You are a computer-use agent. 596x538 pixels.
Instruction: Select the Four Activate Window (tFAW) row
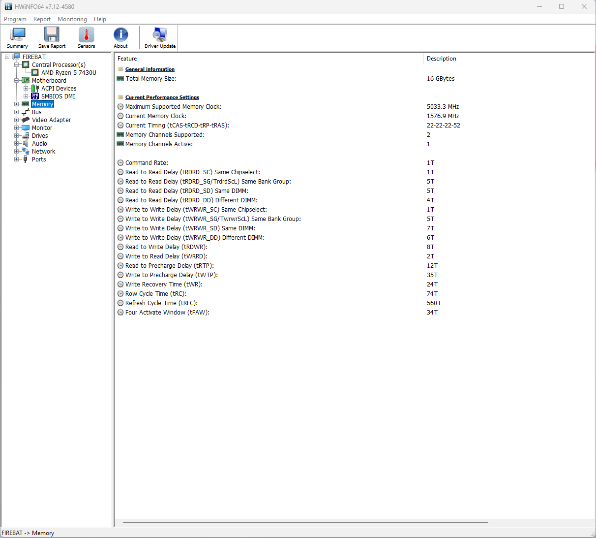355,313
